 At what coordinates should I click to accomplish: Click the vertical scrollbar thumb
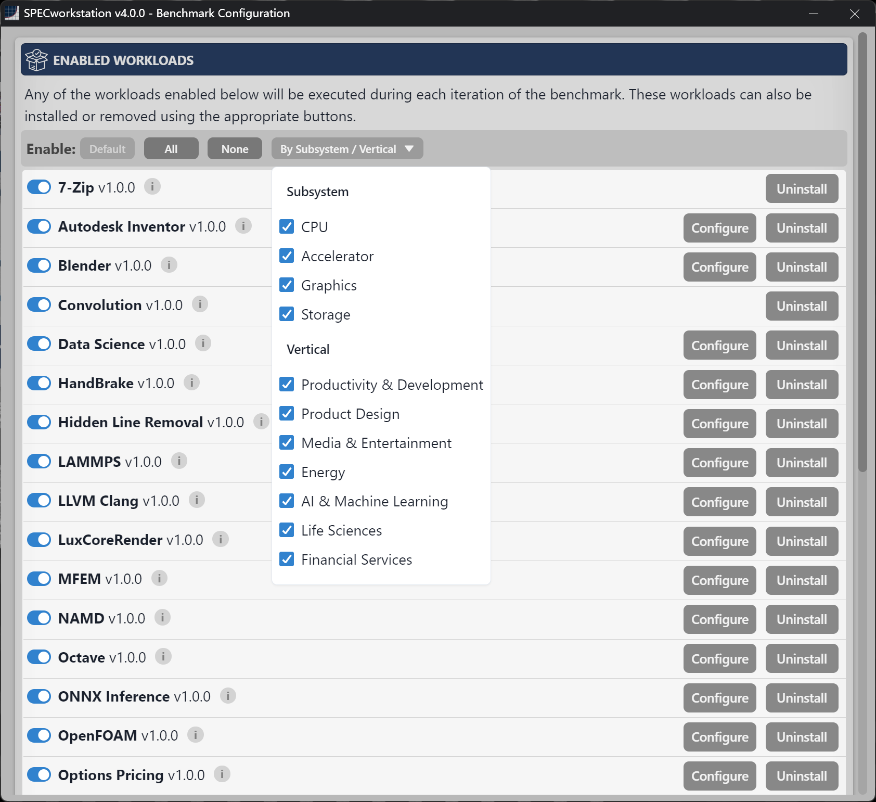click(862, 252)
